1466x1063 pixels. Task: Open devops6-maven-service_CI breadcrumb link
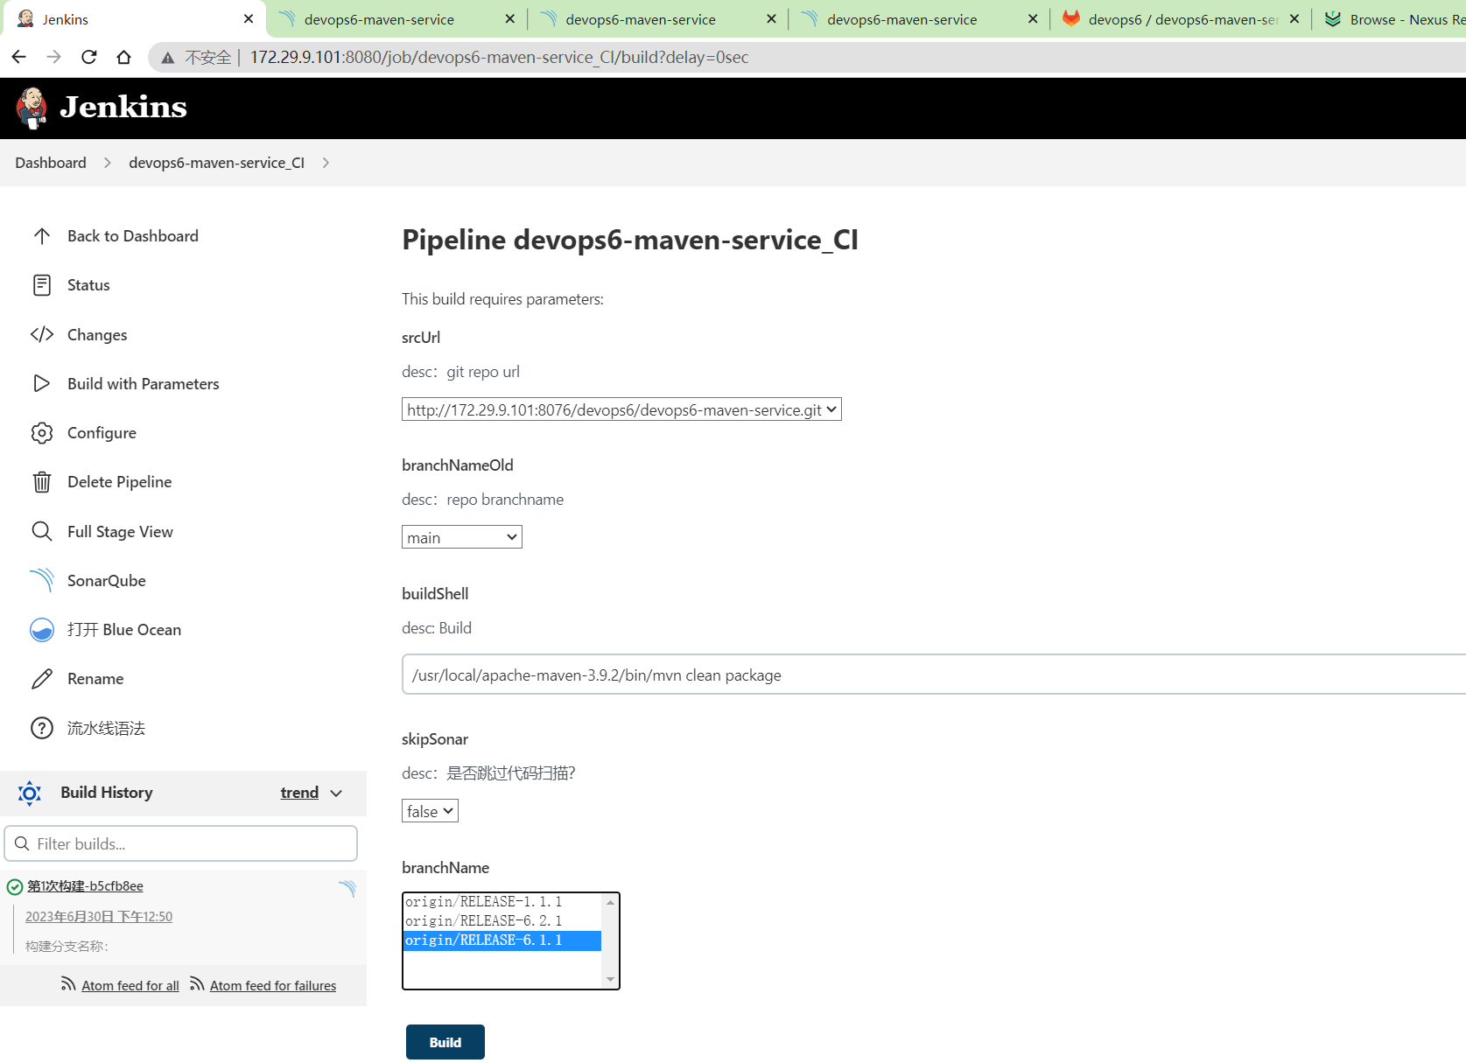217,163
